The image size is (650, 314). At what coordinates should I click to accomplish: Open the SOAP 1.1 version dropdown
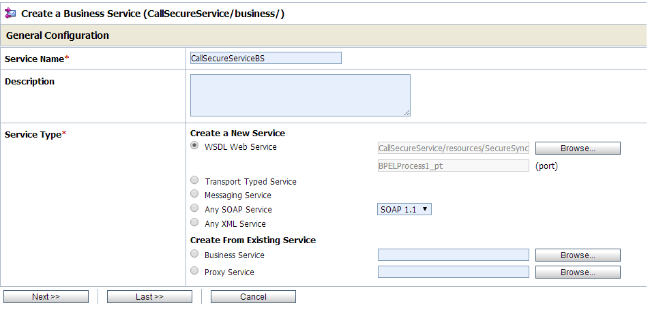(404, 209)
